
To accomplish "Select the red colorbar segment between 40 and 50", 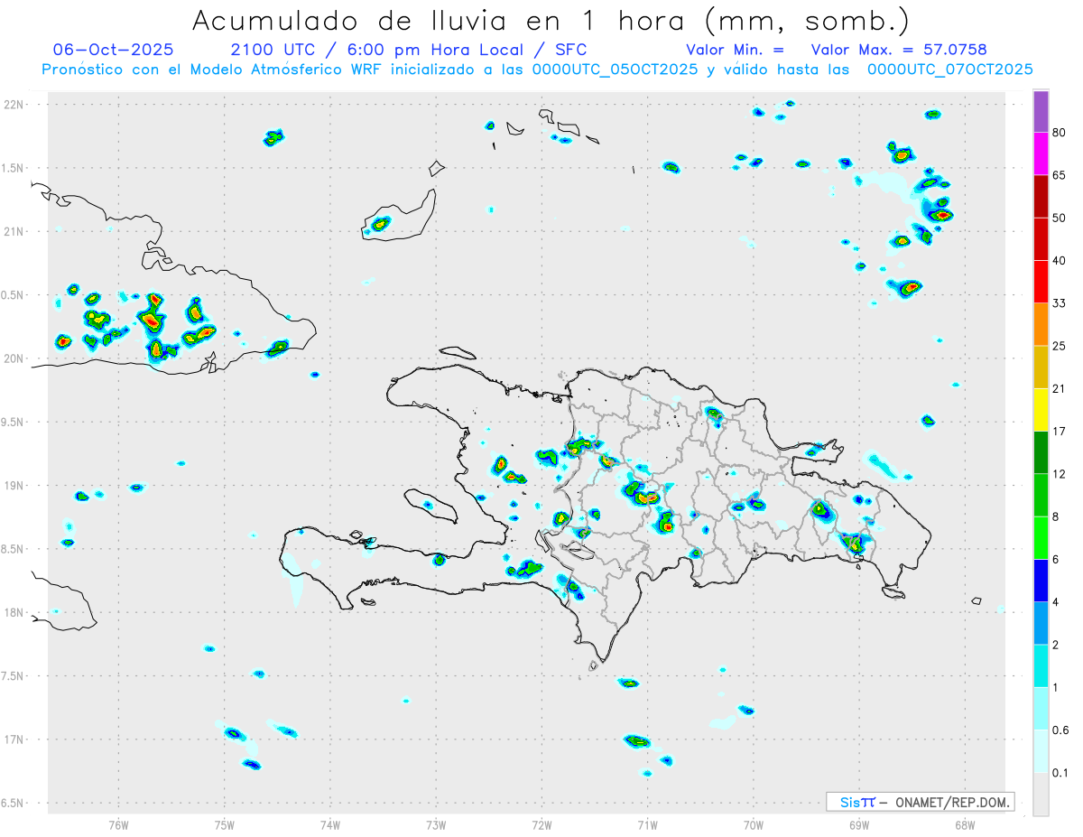I will click(x=1041, y=239).
